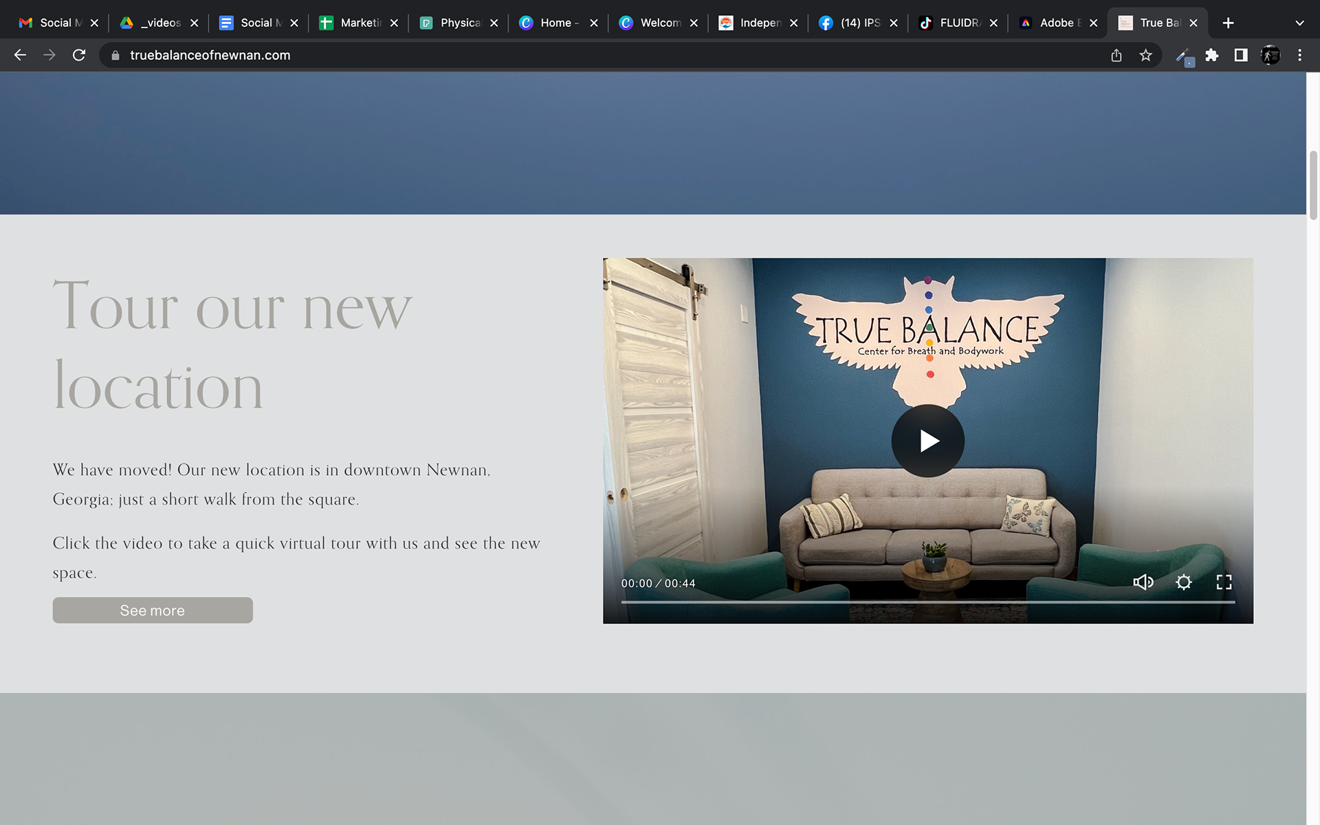Image resolution: width=1320 pixels, height=825 pixels.
Task: Open Chrome three-dot menu
Action: [1299, 55]
